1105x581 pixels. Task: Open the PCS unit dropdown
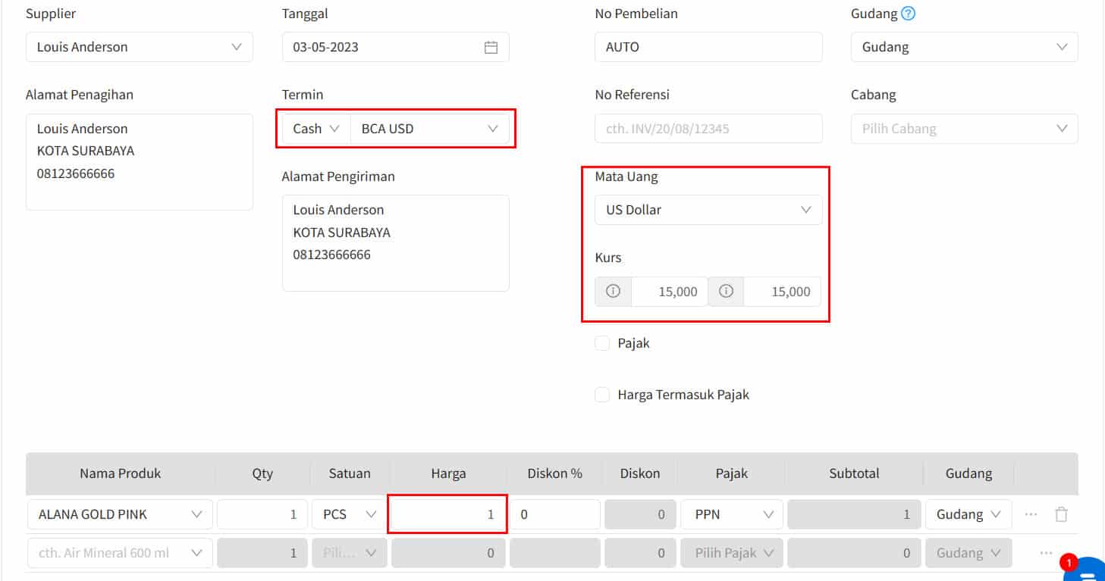coord(349,514)
